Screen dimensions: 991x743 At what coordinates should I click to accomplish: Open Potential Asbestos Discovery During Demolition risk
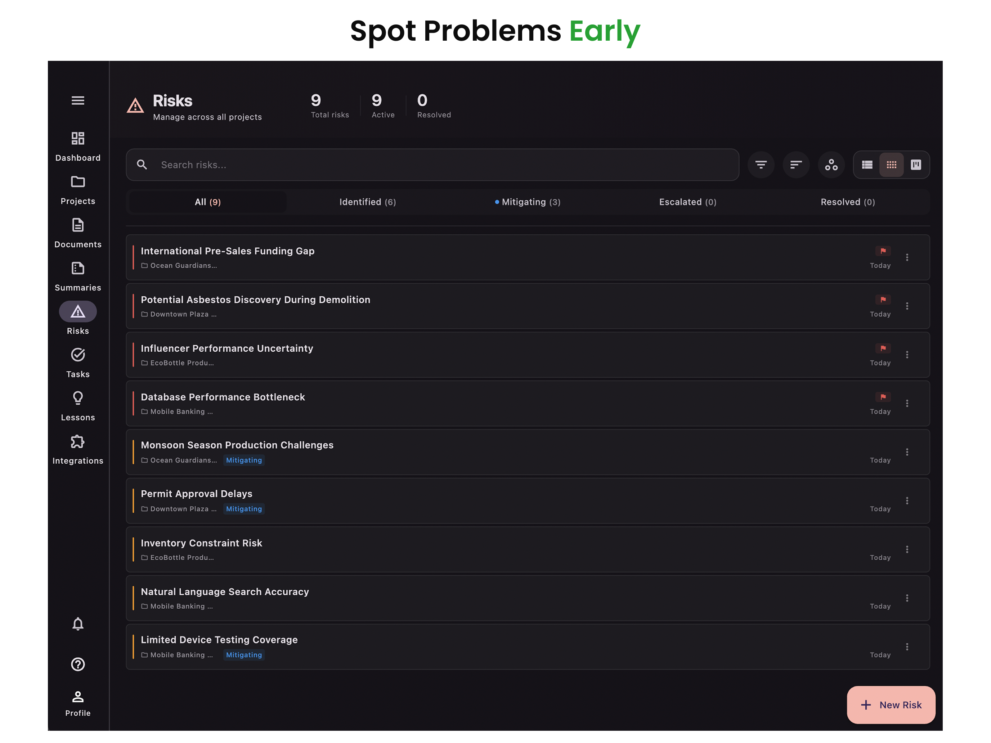tap(528, 306)
